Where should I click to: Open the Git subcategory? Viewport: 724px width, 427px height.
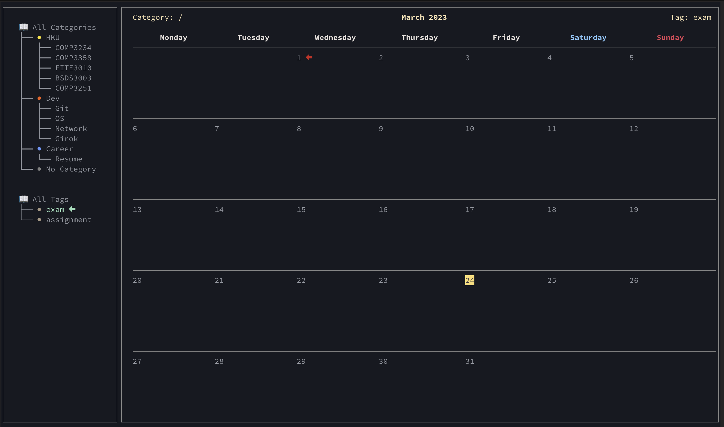[x=62, y=108]
